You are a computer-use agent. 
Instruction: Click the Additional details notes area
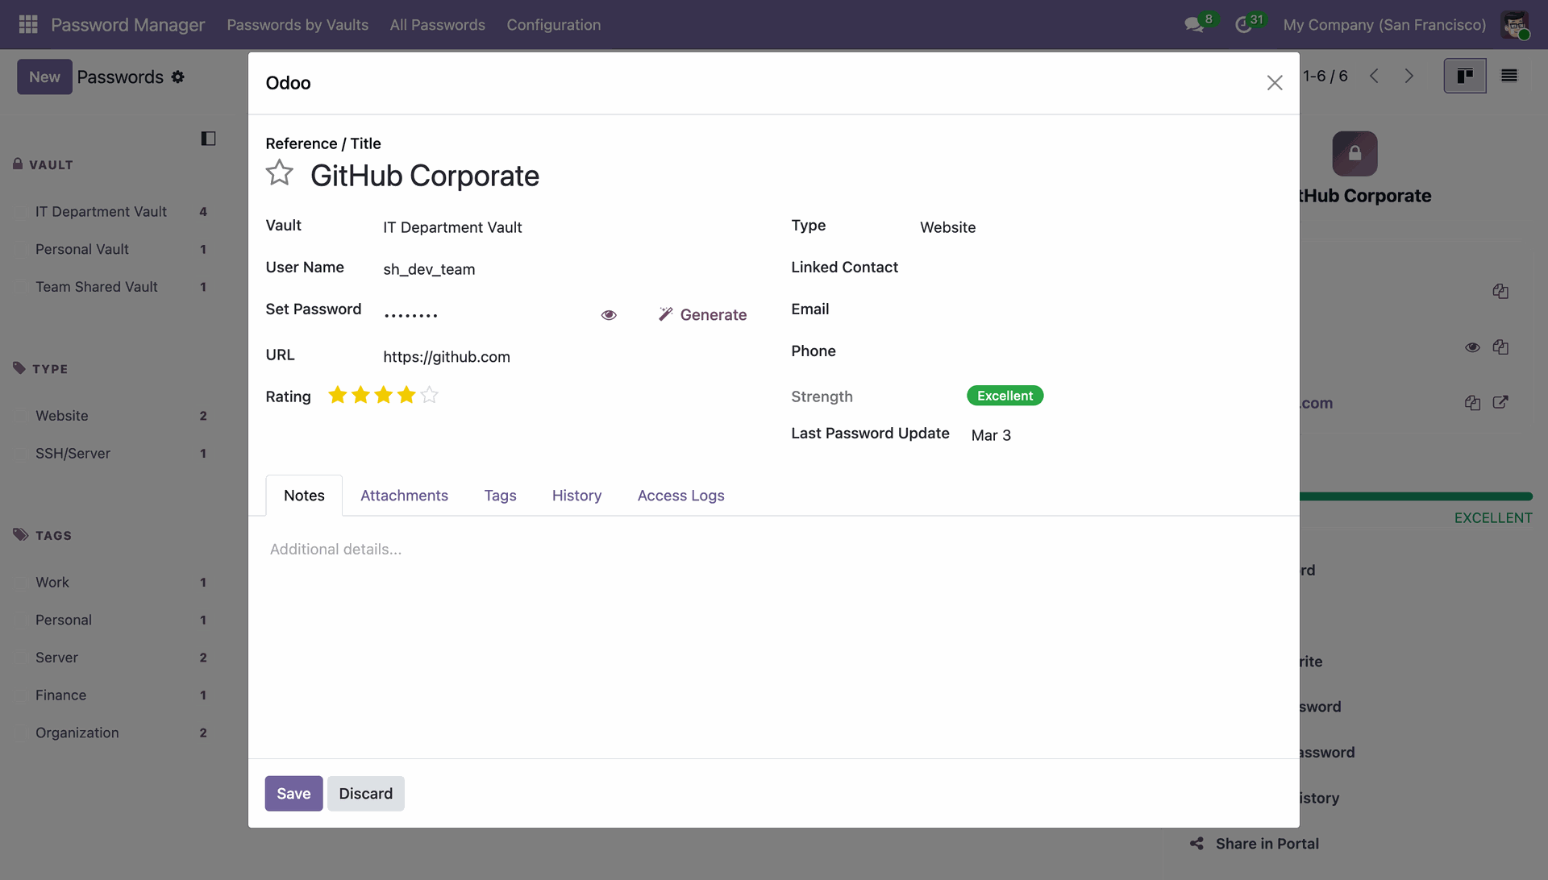(x=772, y=550)
